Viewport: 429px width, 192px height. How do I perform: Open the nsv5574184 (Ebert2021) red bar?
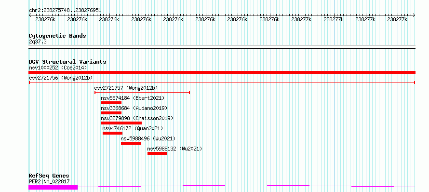click(111, 103)
